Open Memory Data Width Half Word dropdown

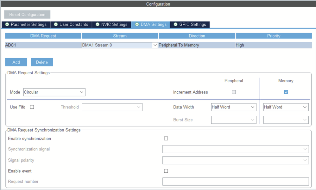pos(286,107)
